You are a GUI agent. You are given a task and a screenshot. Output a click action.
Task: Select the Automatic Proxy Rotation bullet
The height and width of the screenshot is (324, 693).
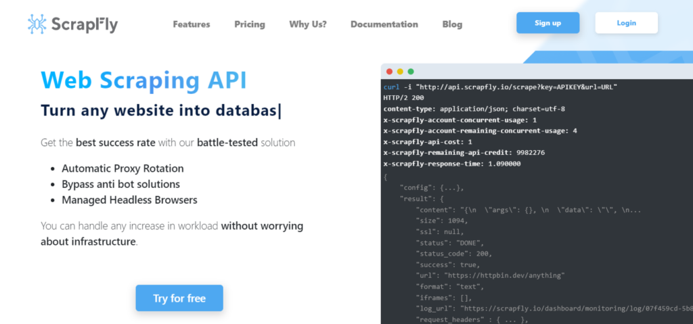point(122,168)
